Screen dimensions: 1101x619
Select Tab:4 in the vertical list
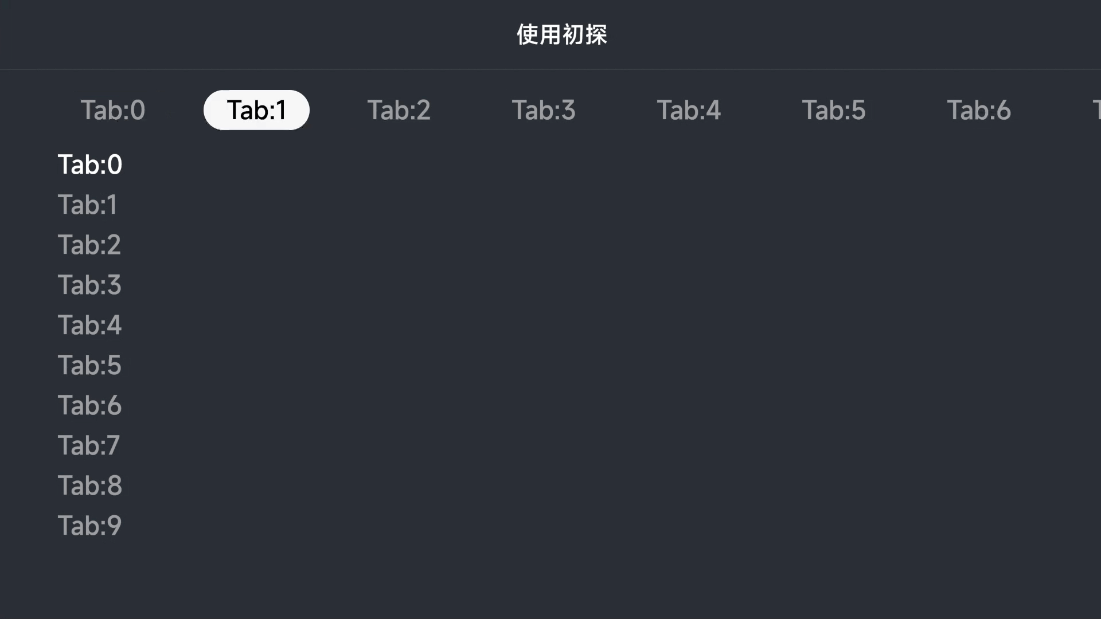(x=89, y=326)
